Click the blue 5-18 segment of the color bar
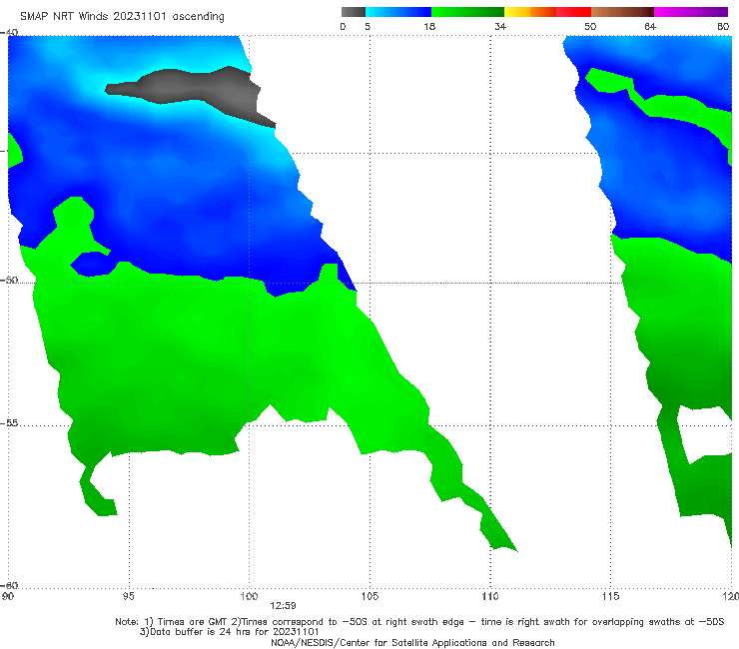The image size is (739, 649). 398,12
